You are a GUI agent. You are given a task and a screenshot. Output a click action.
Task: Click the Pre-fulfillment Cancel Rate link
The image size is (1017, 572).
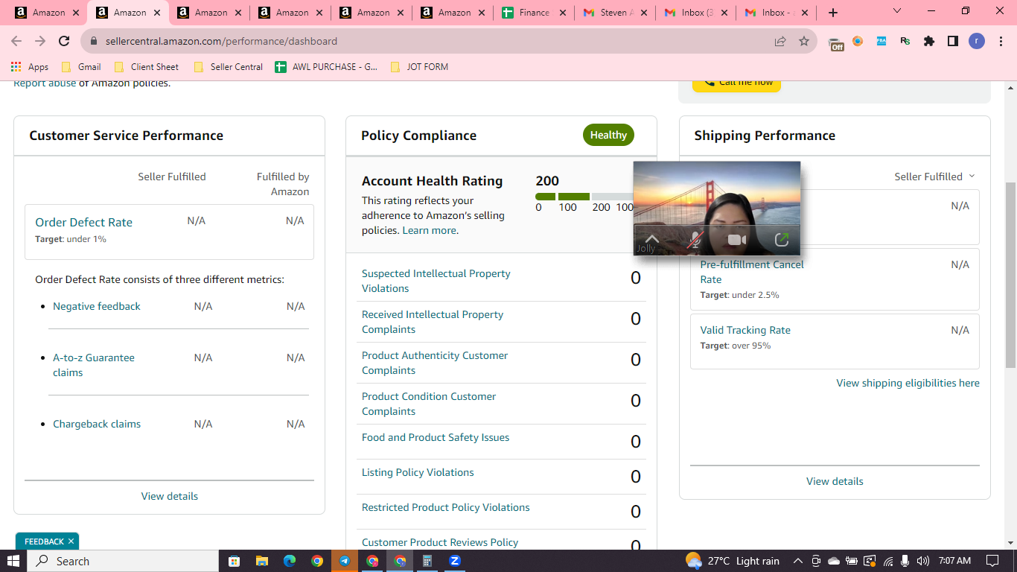752,272
